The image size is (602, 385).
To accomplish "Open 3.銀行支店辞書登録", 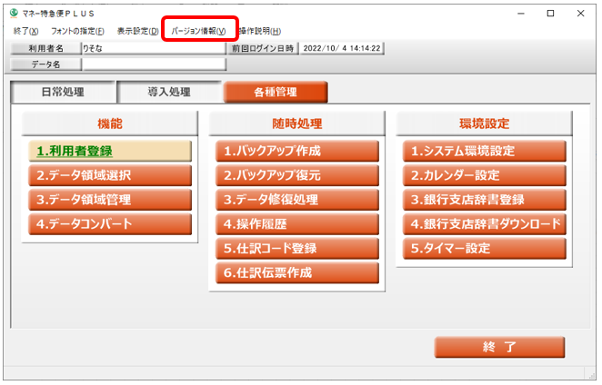I will pyautogui.click(x=485, y=200).
